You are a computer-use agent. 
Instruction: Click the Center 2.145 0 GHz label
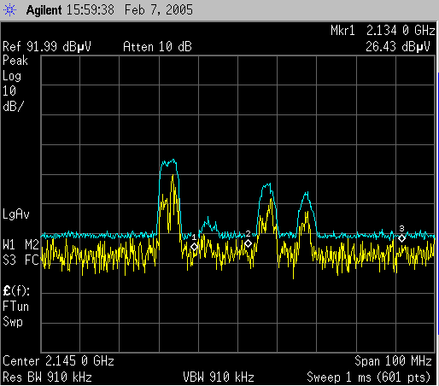58,361
